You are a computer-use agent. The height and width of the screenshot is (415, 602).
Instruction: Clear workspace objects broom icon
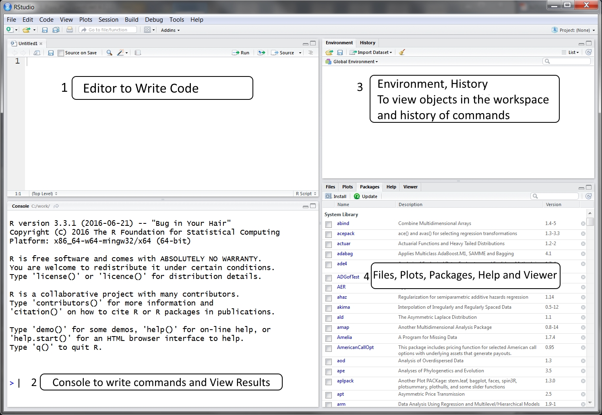(x=402, y=52)
